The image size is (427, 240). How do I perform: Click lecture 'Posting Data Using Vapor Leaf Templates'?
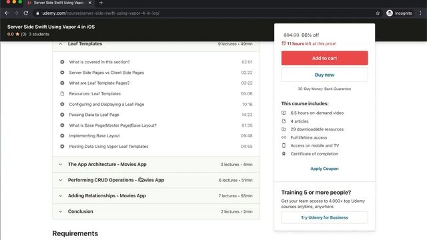click(109, 147)
